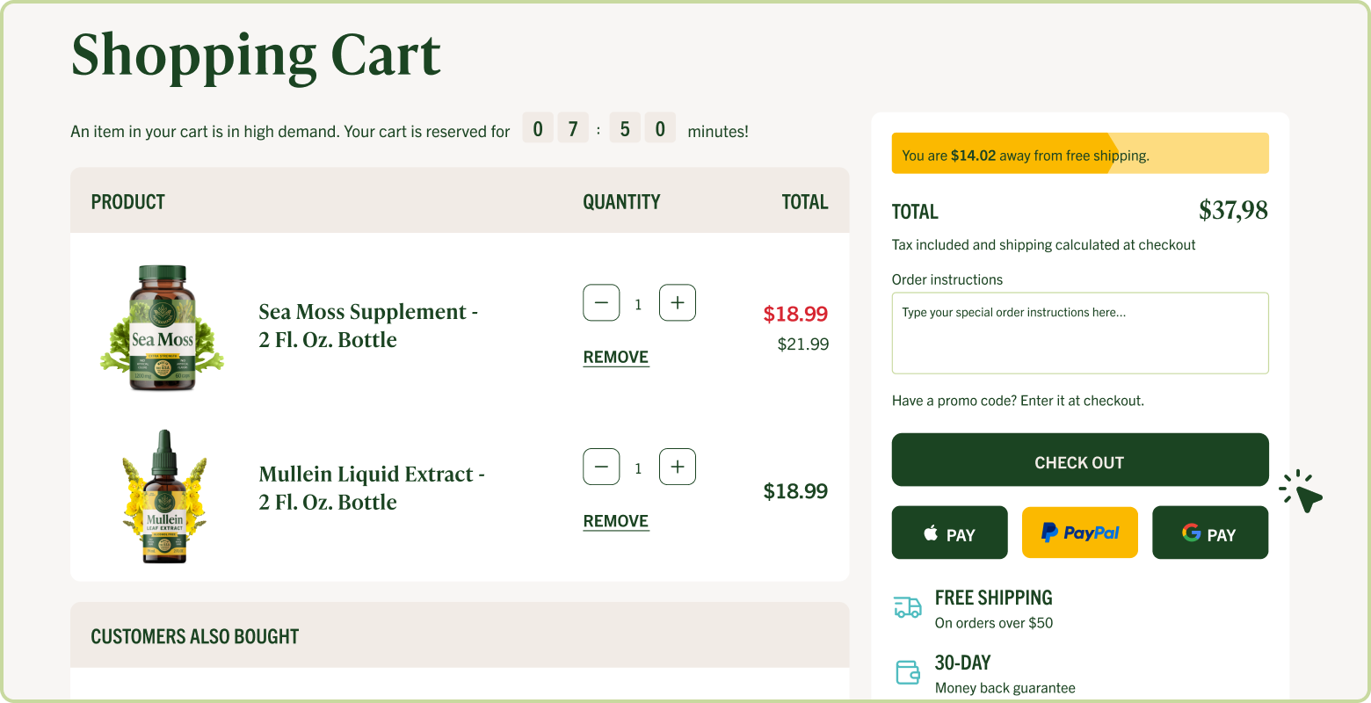Focus the order instructions text box
Viewport: 1371px width, 703px height.
point(1080,333)
